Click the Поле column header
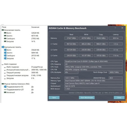127x127 pixels. 4,27
